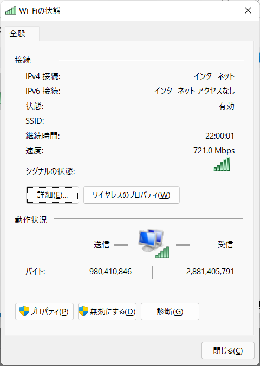Close the Wi-Fiの状態 window with X
The image size is (260, 366).
pos(248,10)
